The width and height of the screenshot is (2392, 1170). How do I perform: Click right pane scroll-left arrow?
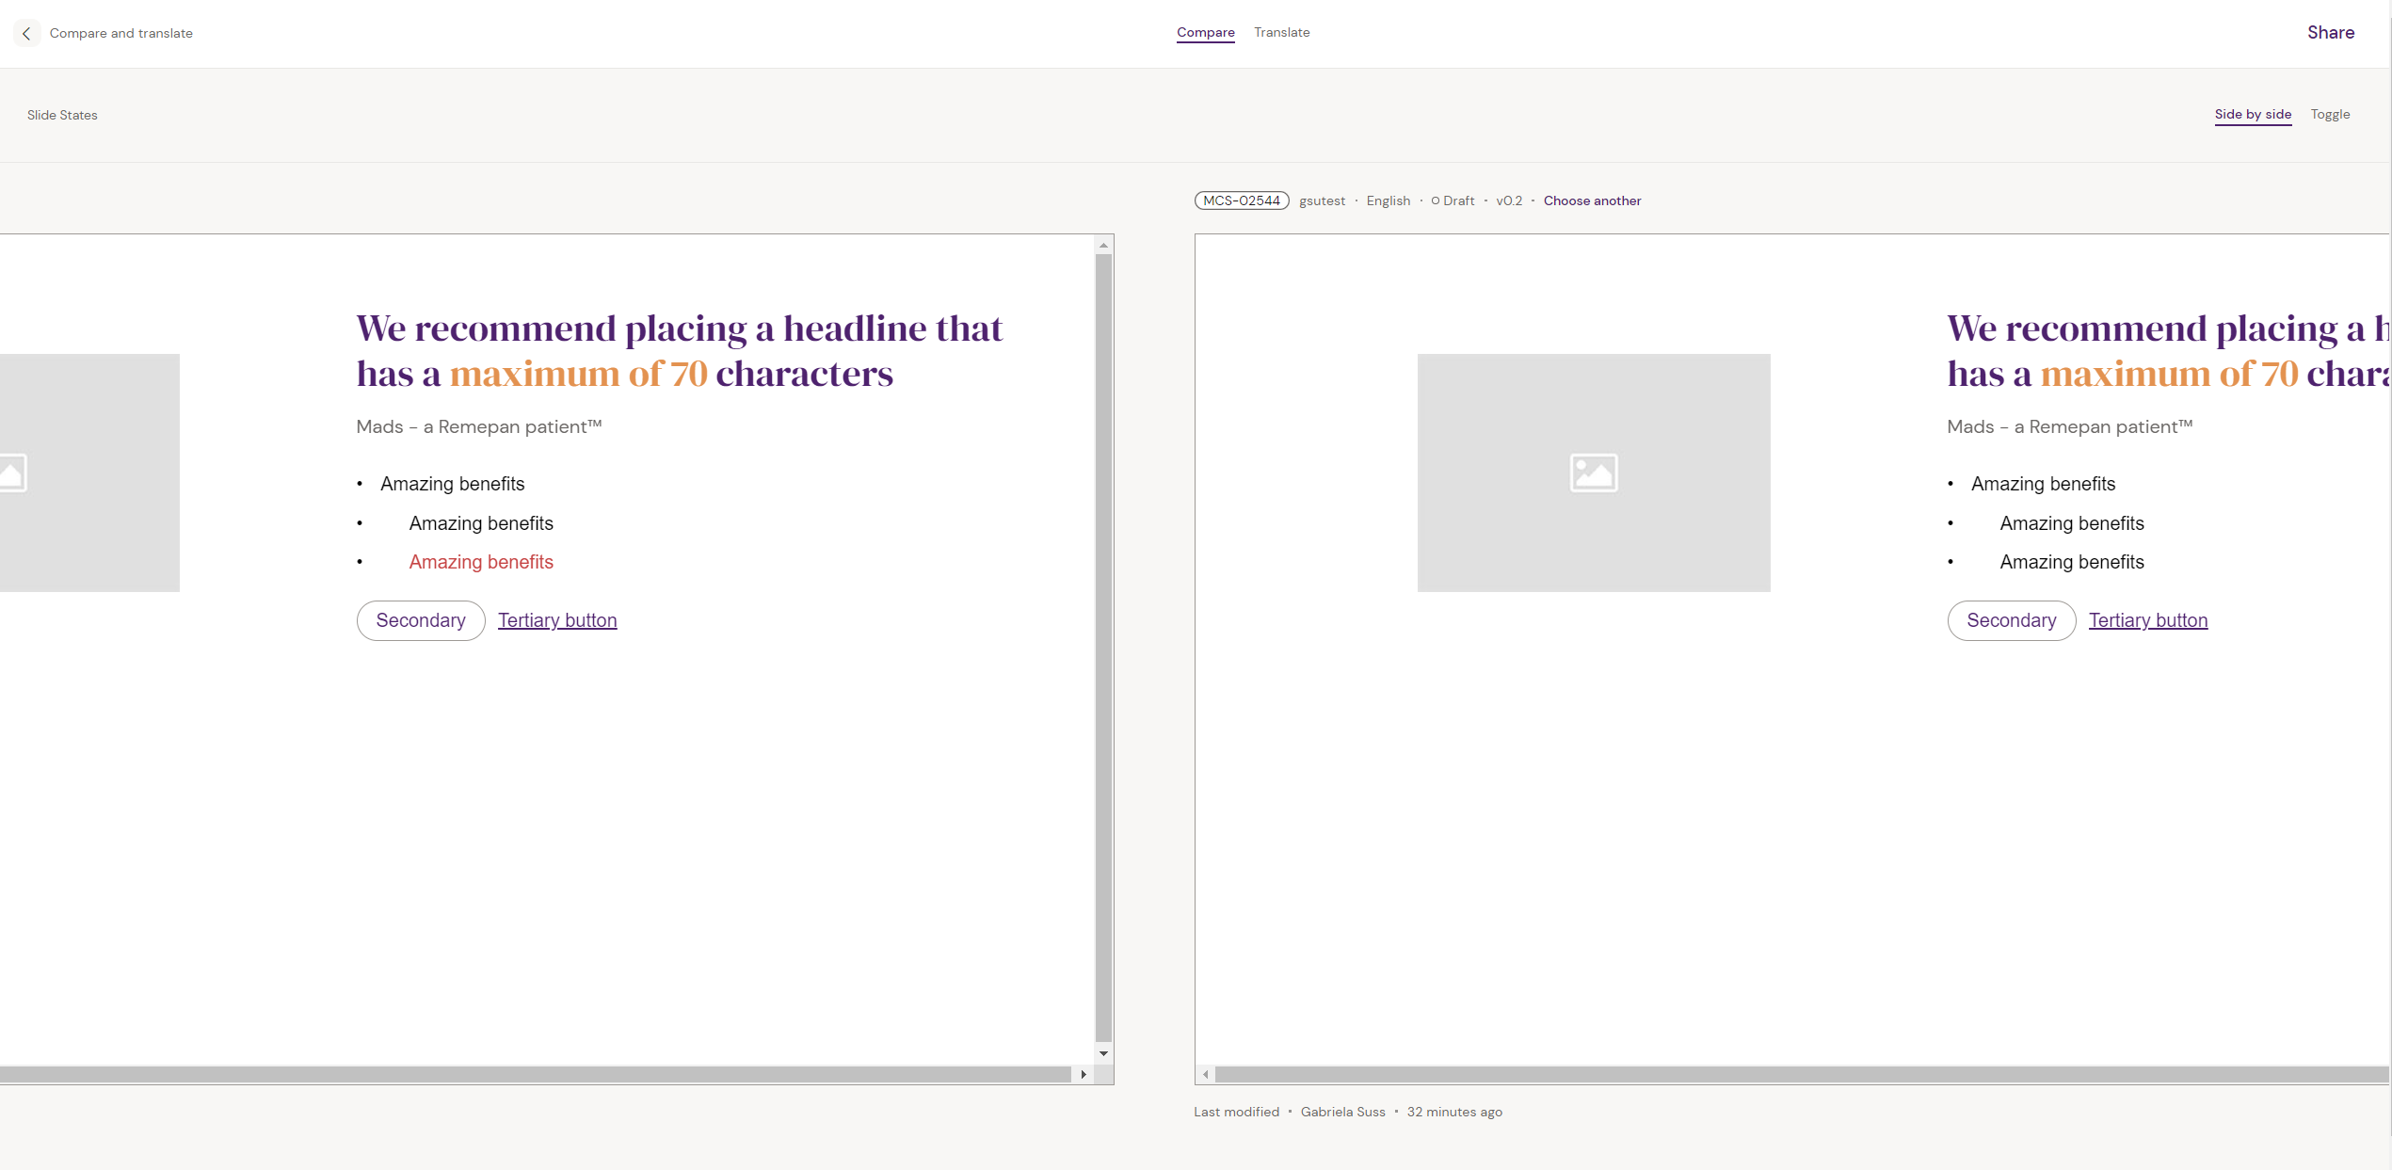click(1205, 1074)
